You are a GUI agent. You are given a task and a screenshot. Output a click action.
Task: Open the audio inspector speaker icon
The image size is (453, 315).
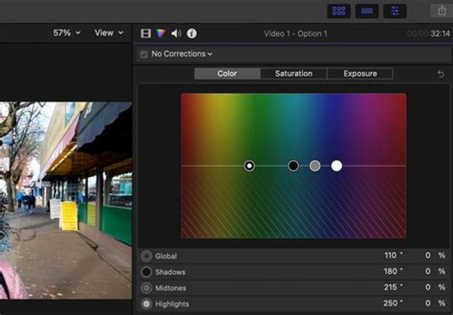click(x=176, y=33)
